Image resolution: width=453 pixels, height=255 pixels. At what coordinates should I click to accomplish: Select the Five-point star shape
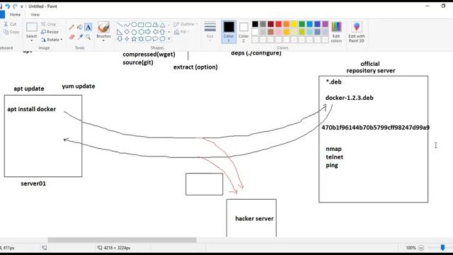134,39
